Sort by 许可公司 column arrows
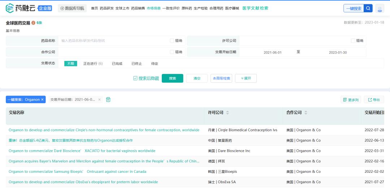Viewport: 390px width, 189px height. pyautogui.click(x=227, y=113)
